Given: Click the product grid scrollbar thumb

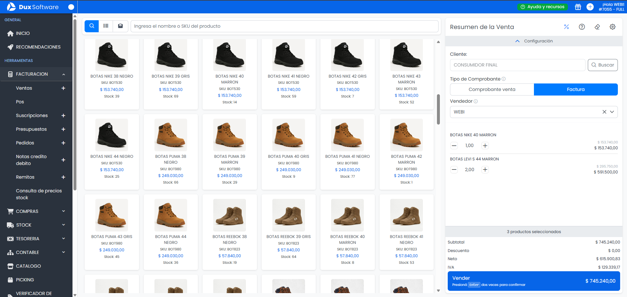Looking at the screenshot, I should (438, 110).
